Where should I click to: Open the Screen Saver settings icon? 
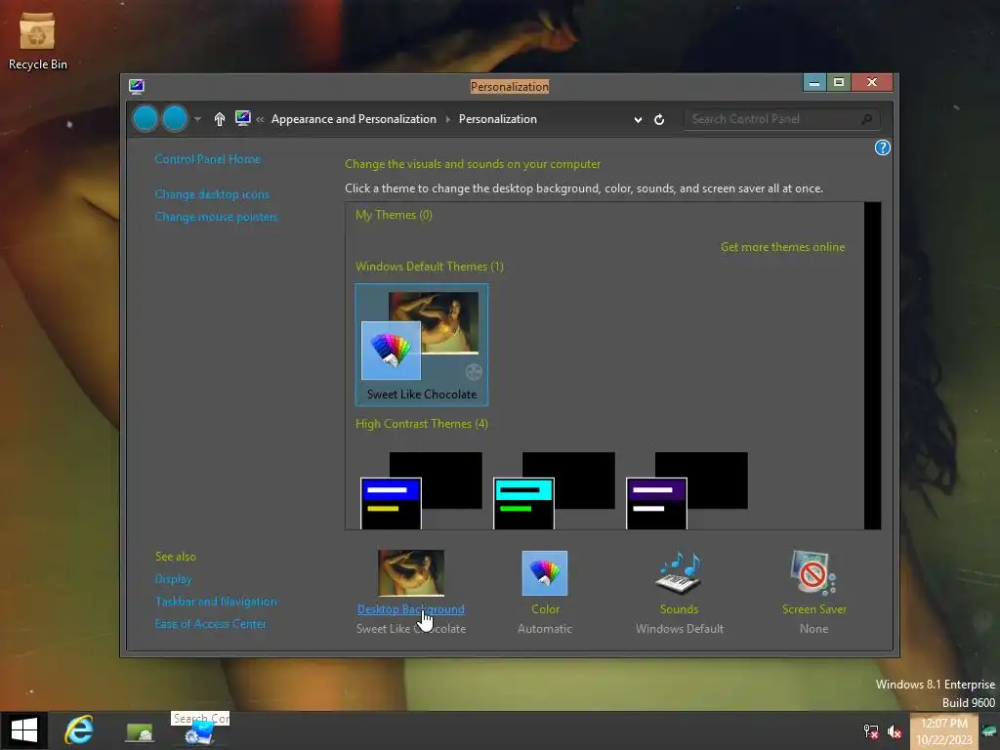(813, 572)
